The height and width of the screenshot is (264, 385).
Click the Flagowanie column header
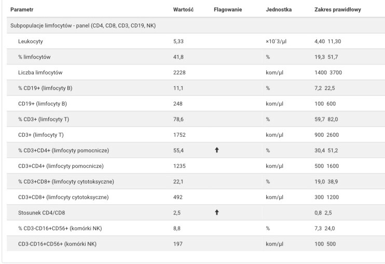(228, 9)
